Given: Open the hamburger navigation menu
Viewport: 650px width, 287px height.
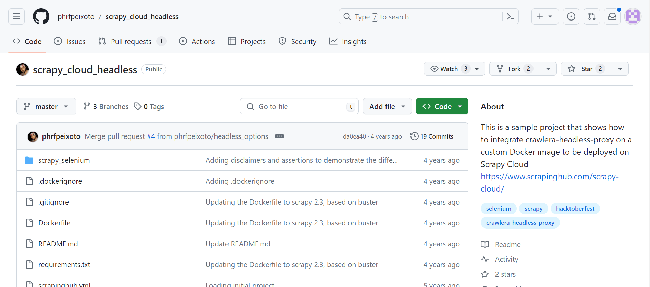Looking at the screenshot, I should [16, 16].
